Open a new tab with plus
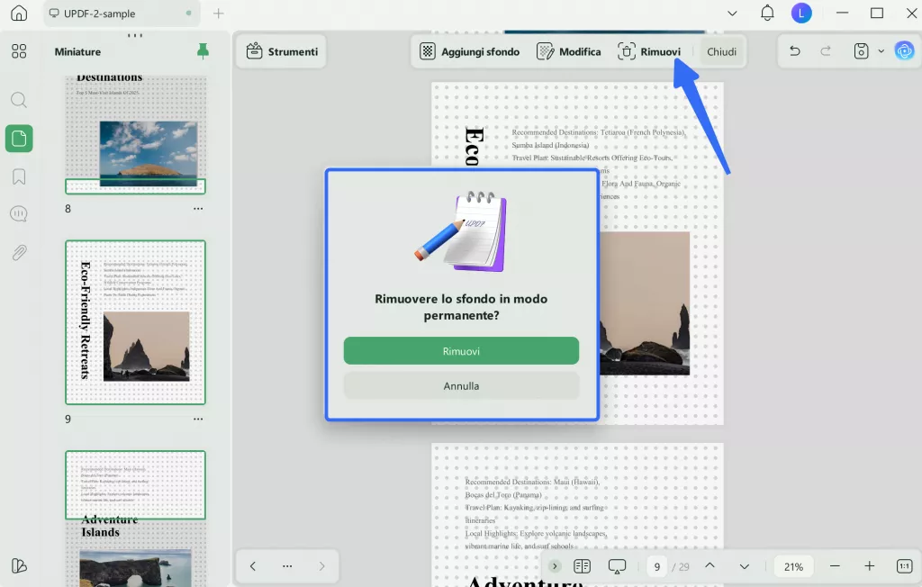The image size is (922, 587). point(218,13)
